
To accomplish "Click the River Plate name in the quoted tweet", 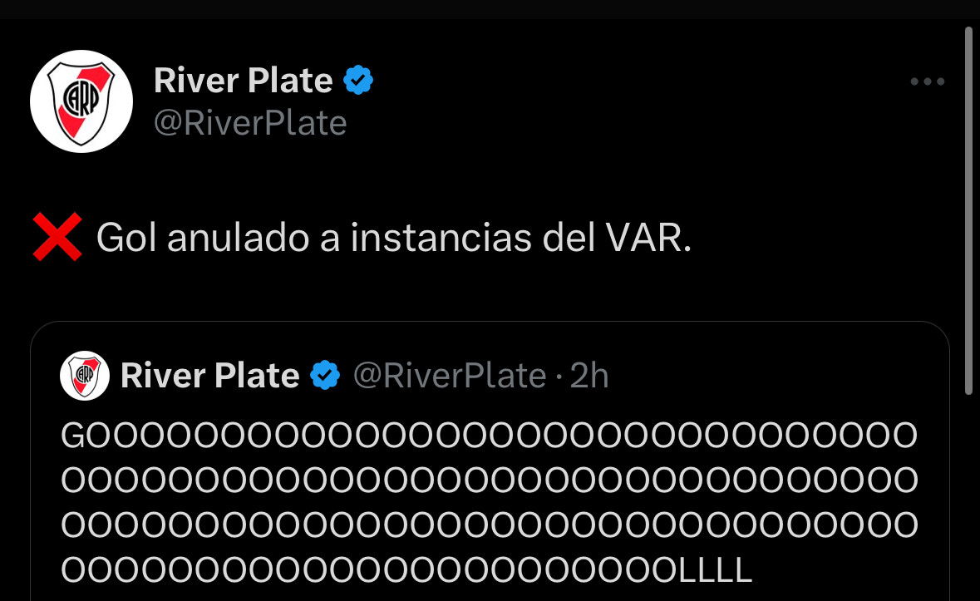I will pos(210,375).
